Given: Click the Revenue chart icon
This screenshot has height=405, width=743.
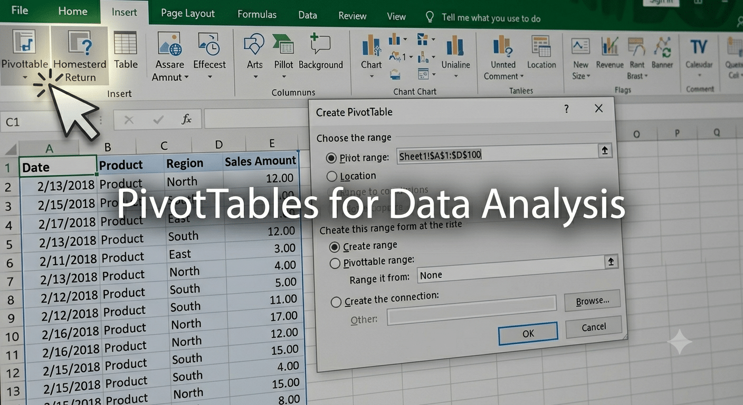Looking at the screenshot, I should pos(609,46).
